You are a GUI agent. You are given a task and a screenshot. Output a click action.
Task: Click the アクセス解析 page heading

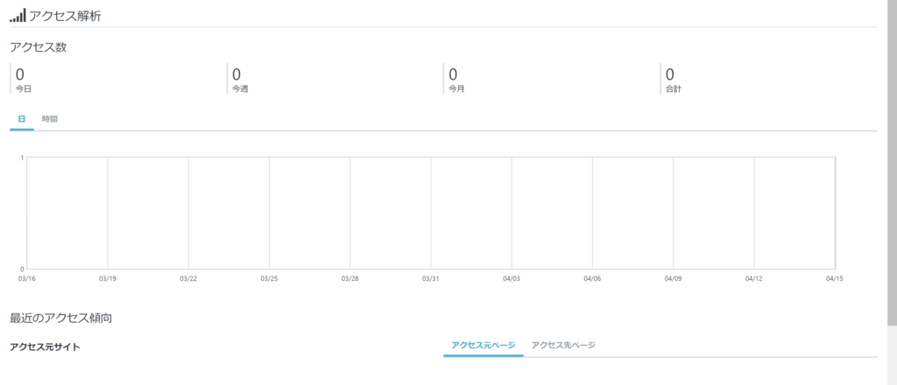pyautogui.click(x=65, y=16)
